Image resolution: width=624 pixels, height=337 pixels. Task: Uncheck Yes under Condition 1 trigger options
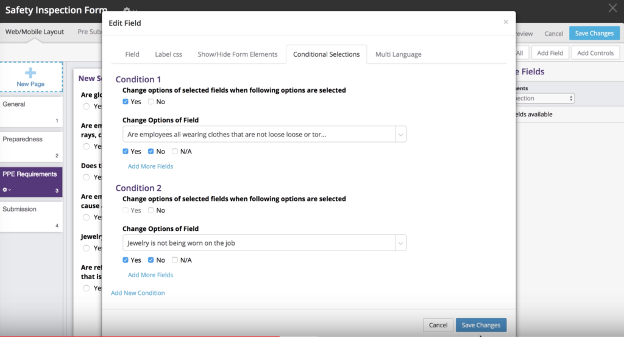(x=126, y=101)
